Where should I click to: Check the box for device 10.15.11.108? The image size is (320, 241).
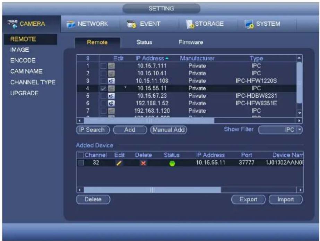(x=103, y=81)
